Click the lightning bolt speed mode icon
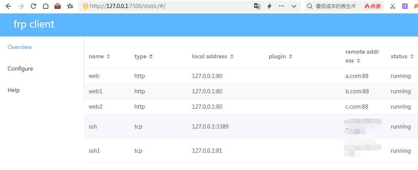 (269, 6)
